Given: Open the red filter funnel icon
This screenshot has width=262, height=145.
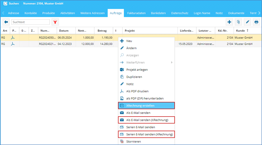Looking at the screenshot, I should pyautogui.click(x=55, y=22).
